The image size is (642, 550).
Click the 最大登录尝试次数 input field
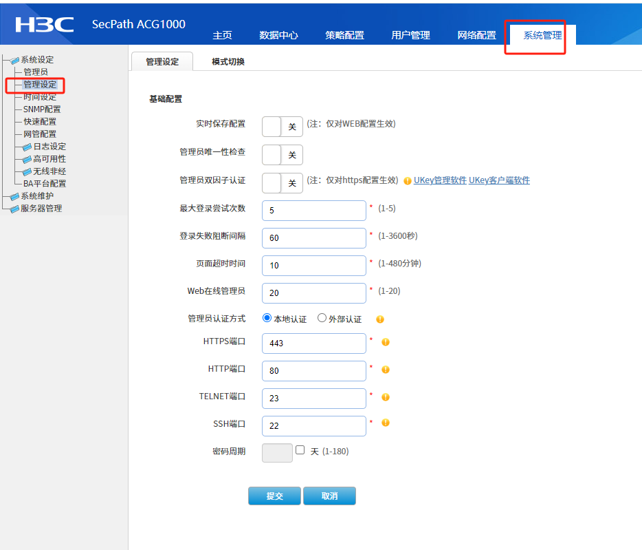[314, 211]
